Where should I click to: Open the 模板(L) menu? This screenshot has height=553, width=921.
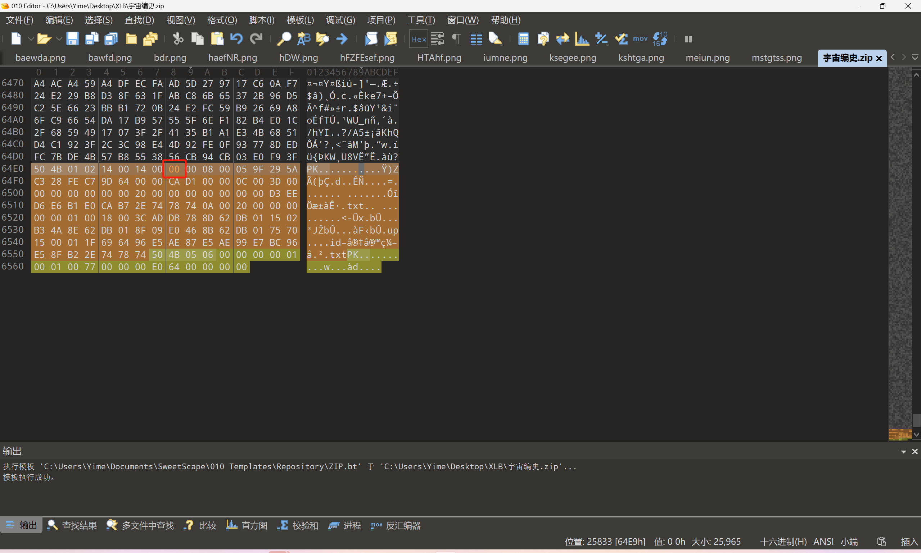[300, 20]
